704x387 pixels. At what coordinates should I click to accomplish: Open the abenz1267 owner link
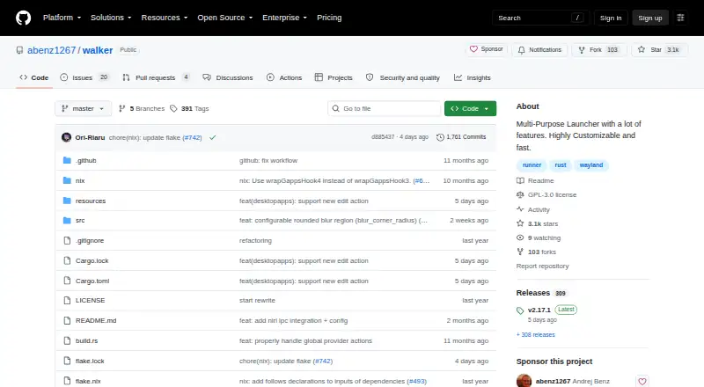point(52,50)
